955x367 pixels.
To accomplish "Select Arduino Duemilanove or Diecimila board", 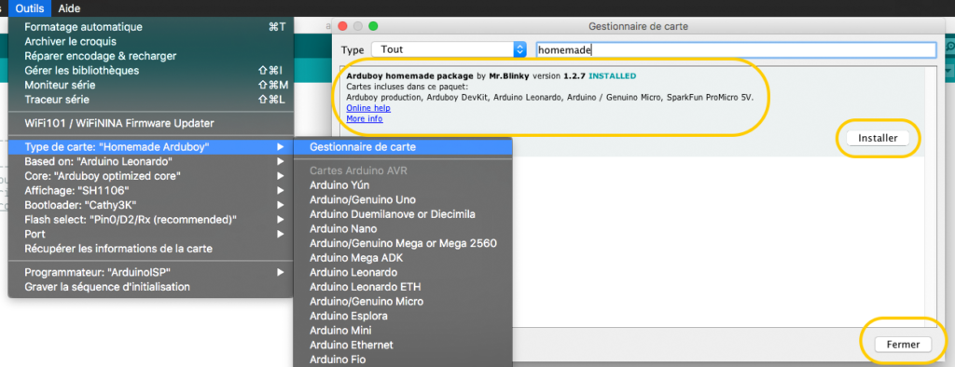I will (x=403, y=214).
